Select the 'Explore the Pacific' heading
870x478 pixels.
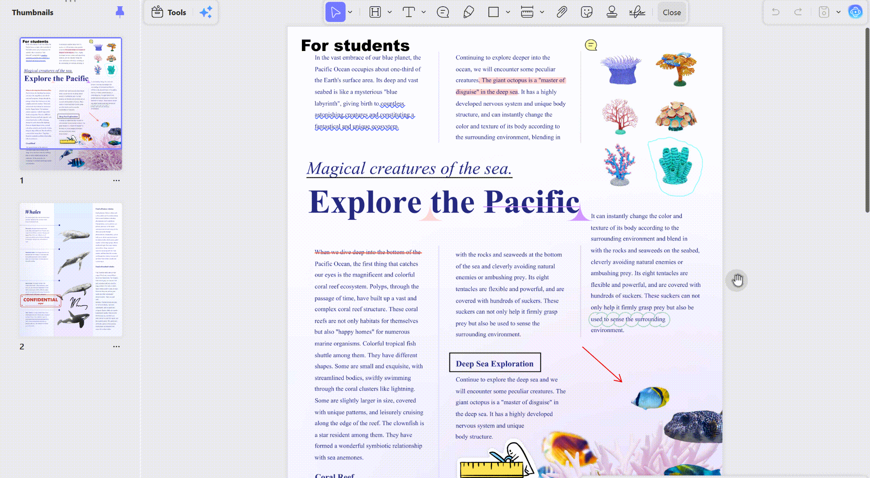[444, 203]
